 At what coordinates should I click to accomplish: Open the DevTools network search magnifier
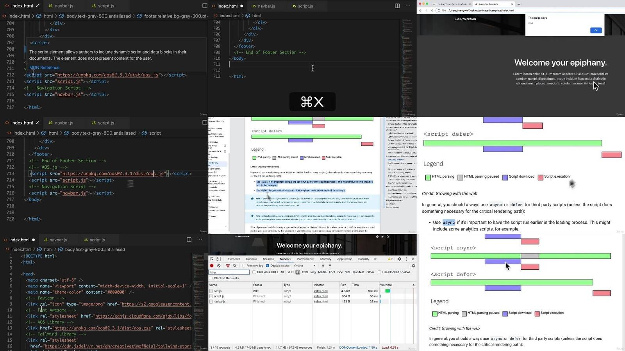[235, 265]
